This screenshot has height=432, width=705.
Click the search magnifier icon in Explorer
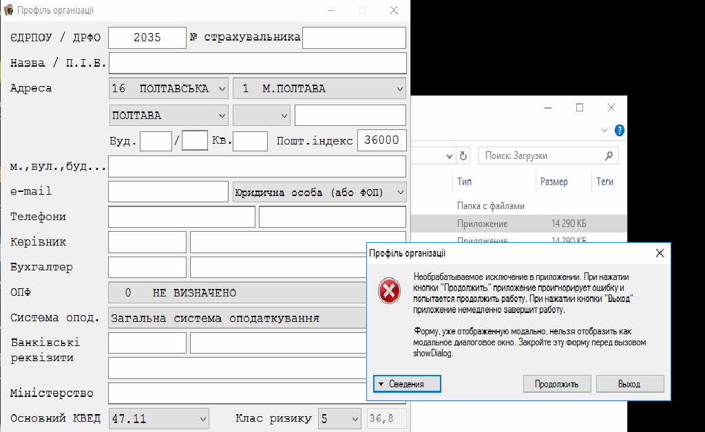pos(609,156)
